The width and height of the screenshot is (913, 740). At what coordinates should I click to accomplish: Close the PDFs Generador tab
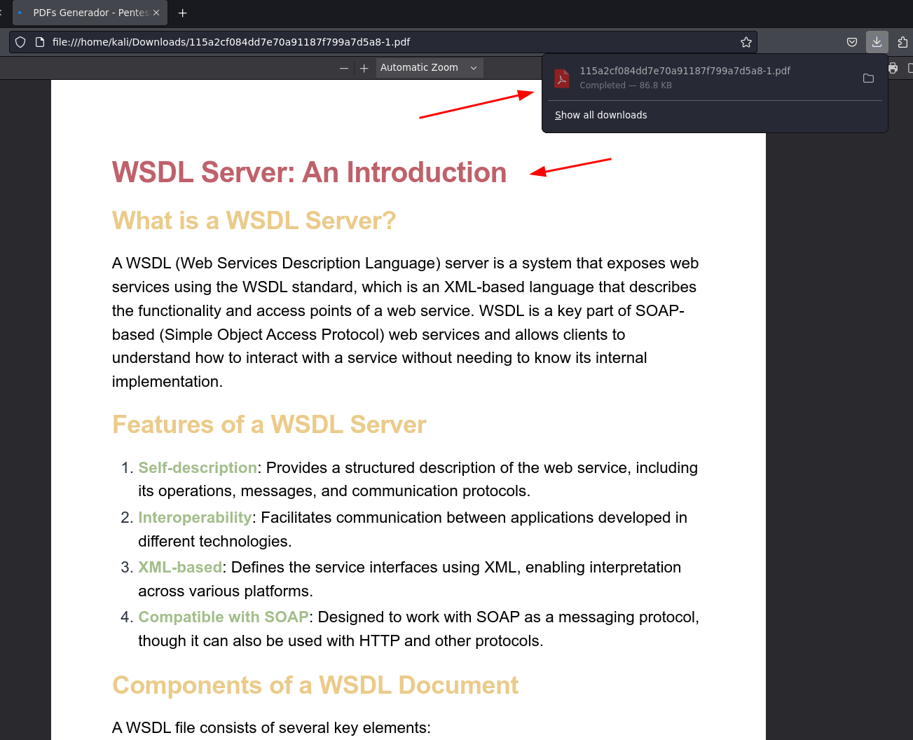coord(156,13)
